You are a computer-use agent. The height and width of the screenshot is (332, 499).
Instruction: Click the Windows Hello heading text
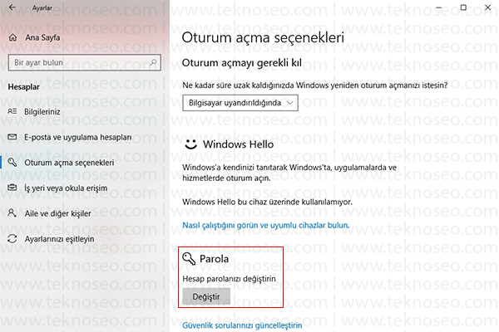(x=239, y=144)
